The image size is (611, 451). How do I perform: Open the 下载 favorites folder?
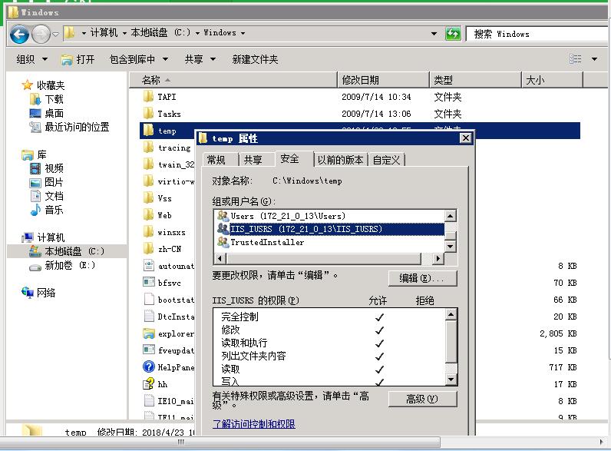54,99
